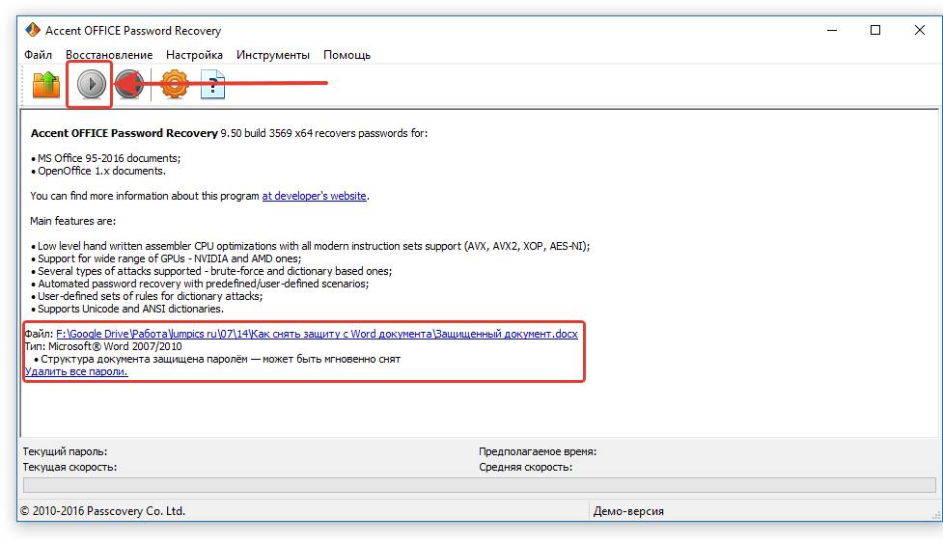Open the Восстановление menu

pyautogui.click(x=109, y=55)
